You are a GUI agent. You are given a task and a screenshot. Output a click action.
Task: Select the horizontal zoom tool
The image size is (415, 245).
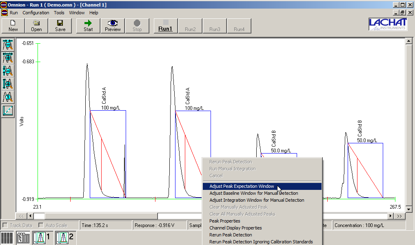(x=7, y=45)
